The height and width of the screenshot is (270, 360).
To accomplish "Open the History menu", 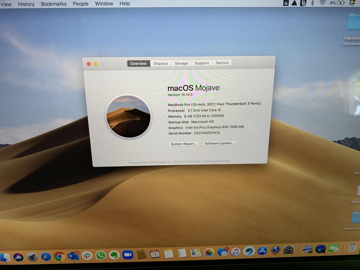I will pos(26,4).
